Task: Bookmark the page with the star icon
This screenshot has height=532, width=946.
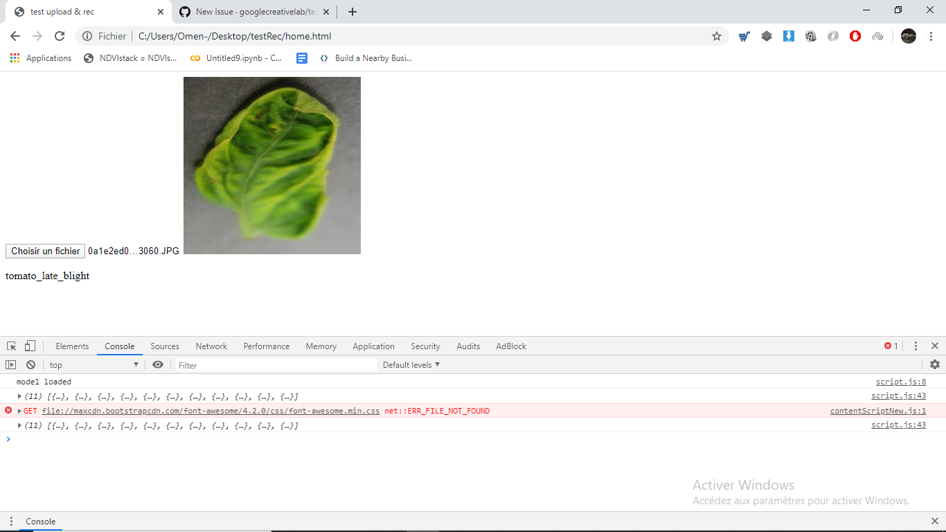Action: [717, 36]
